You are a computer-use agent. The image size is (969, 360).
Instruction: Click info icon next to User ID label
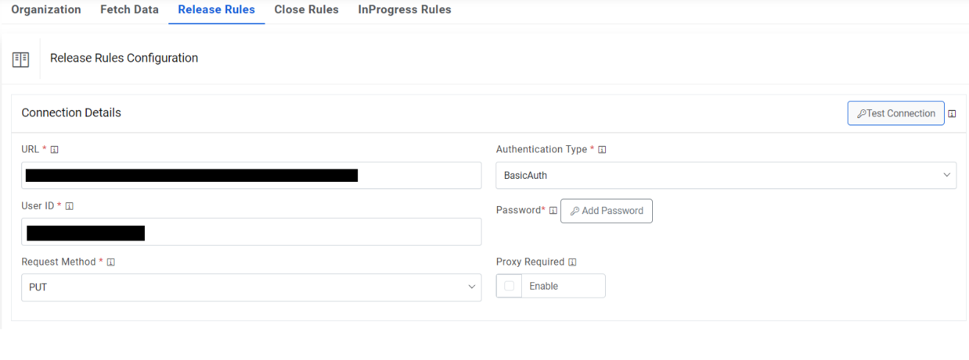click(x=70, y=206)
